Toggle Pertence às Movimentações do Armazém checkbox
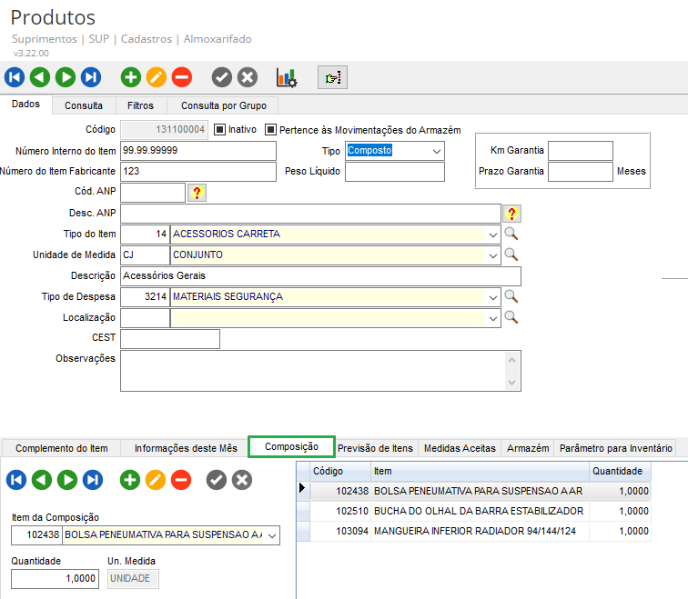The width and height of the screenshot is (688, 599). click(x=270, y=130)
